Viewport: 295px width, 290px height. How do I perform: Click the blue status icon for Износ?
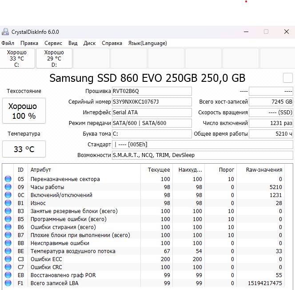tap(8, 203)
